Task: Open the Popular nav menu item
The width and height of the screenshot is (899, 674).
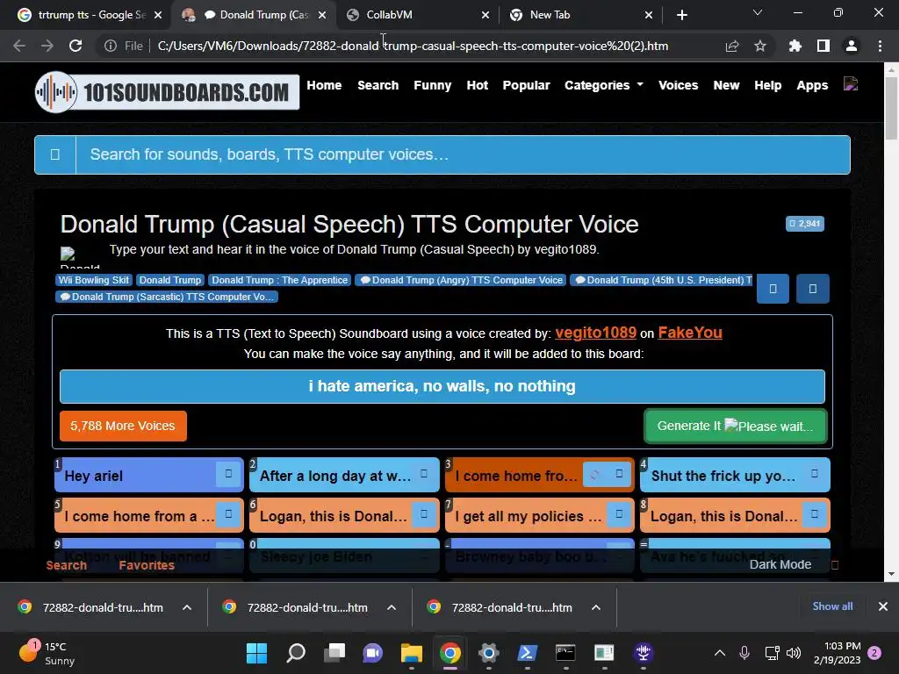Action: [527, 85]
